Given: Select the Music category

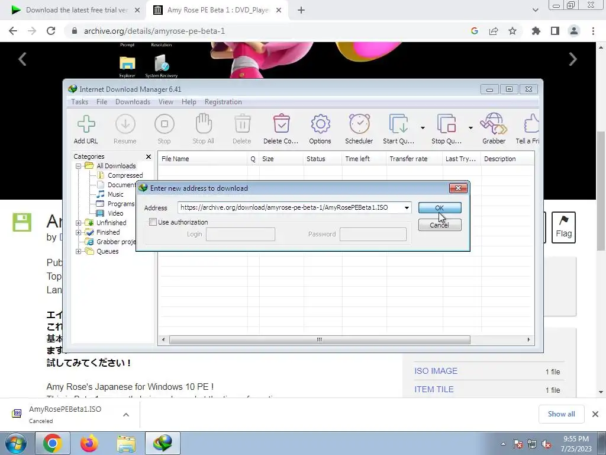Looking at the screenshot, I should click(x=115, y=194).
